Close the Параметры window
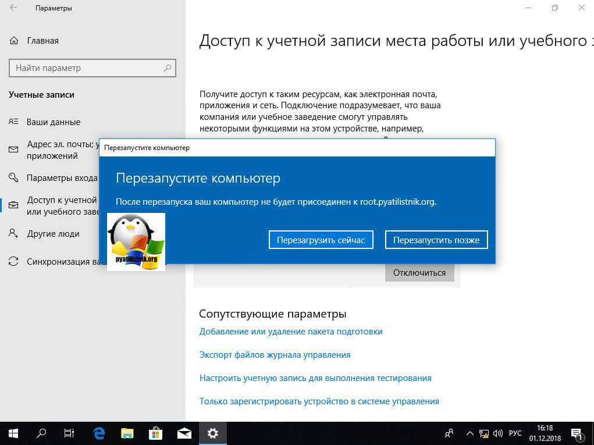 click(582, 8)
